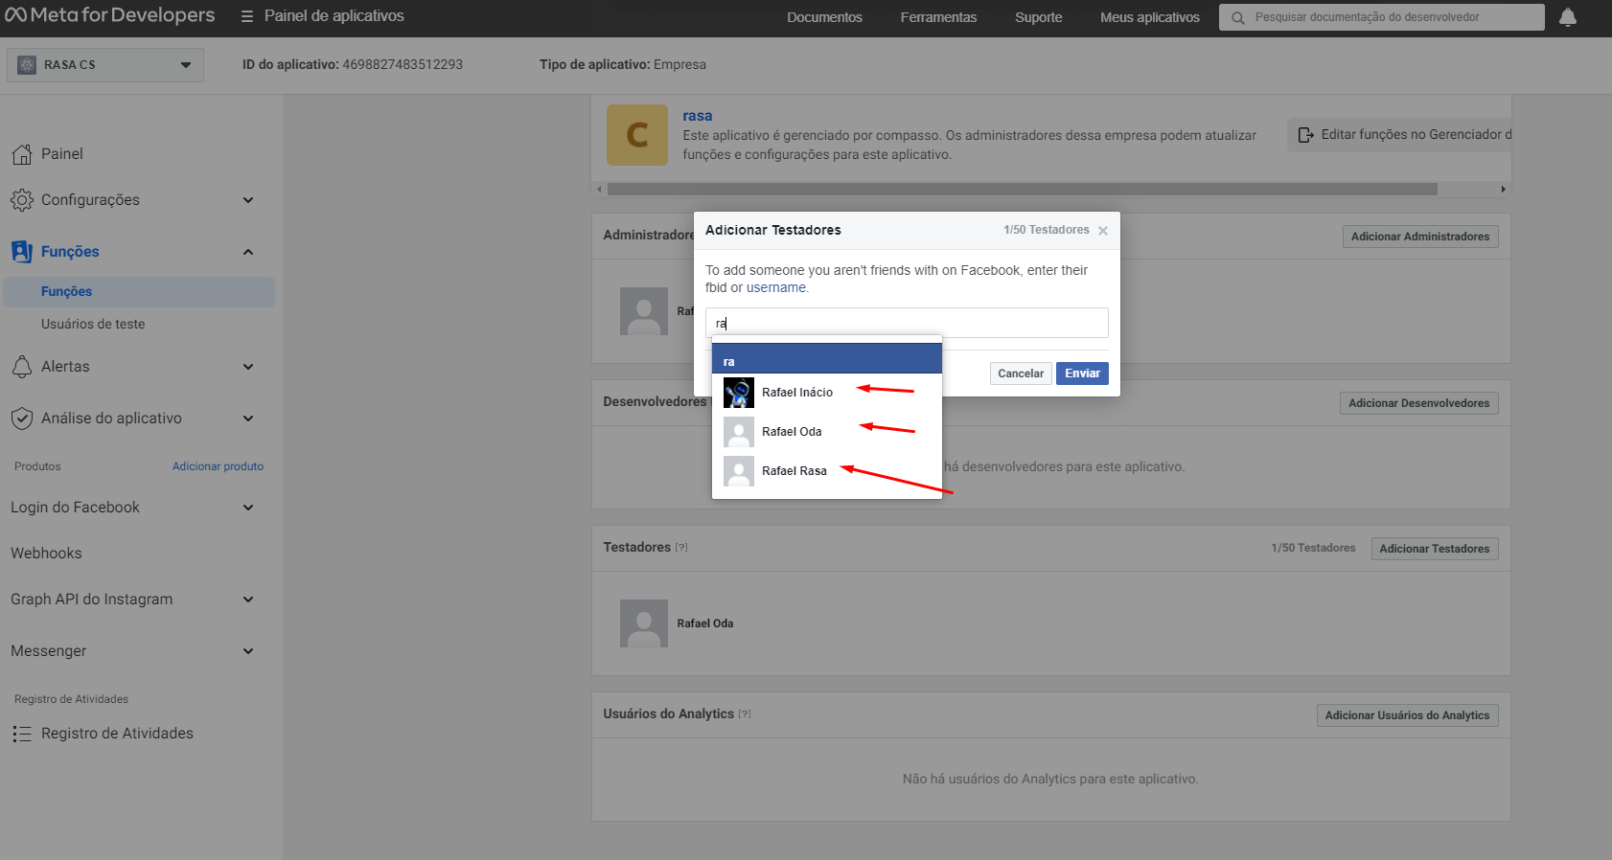
Task: Open Usuários de teste in sidebar
Action: point(93,325)
